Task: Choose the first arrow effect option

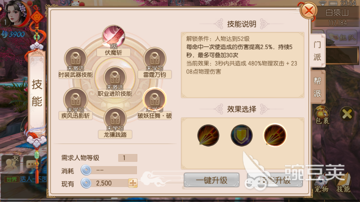Action: pyautogui.click(x=208, y=135)
